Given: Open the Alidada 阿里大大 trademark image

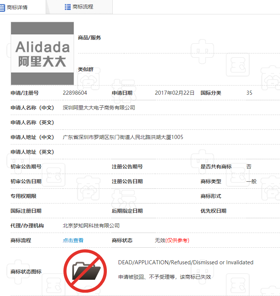Looking at the screenshot, I should [x=42, y=53].
